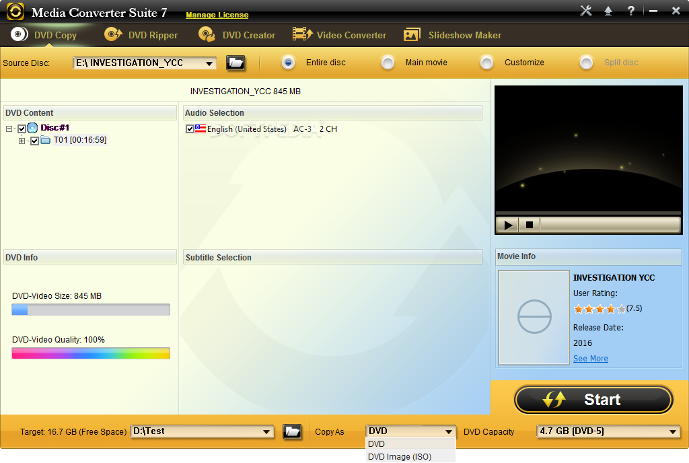The image size is (689, 463).
Task: Click US flag icon in Audio Selection
Action: 201,129
